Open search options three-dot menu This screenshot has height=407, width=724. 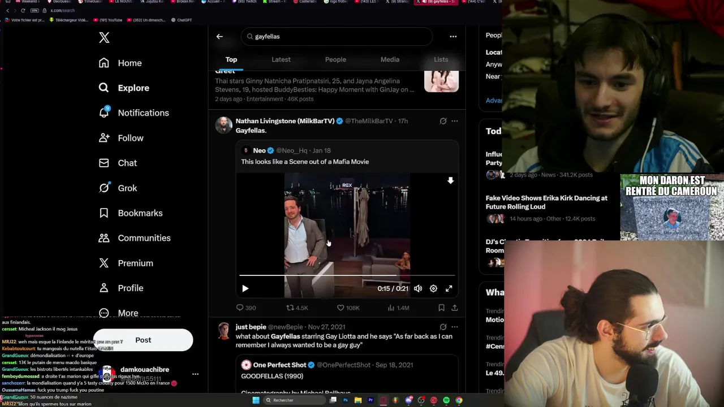(x=453, y=36)
